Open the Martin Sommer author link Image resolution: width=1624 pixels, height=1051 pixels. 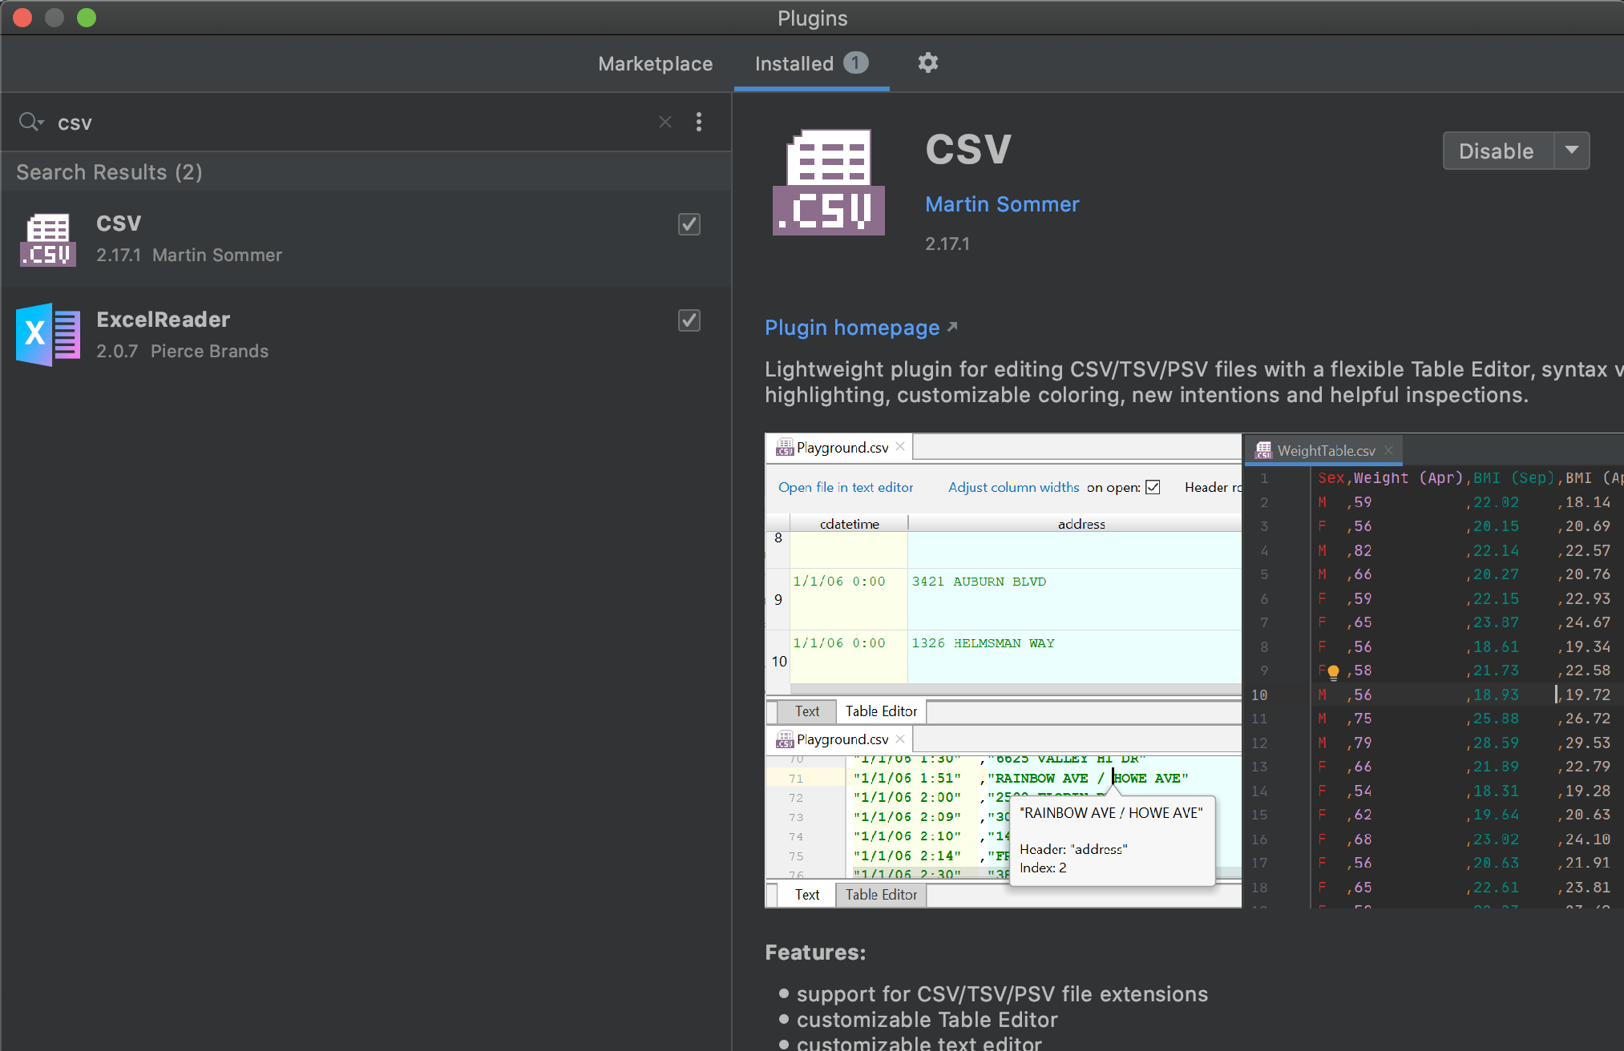1001,204
